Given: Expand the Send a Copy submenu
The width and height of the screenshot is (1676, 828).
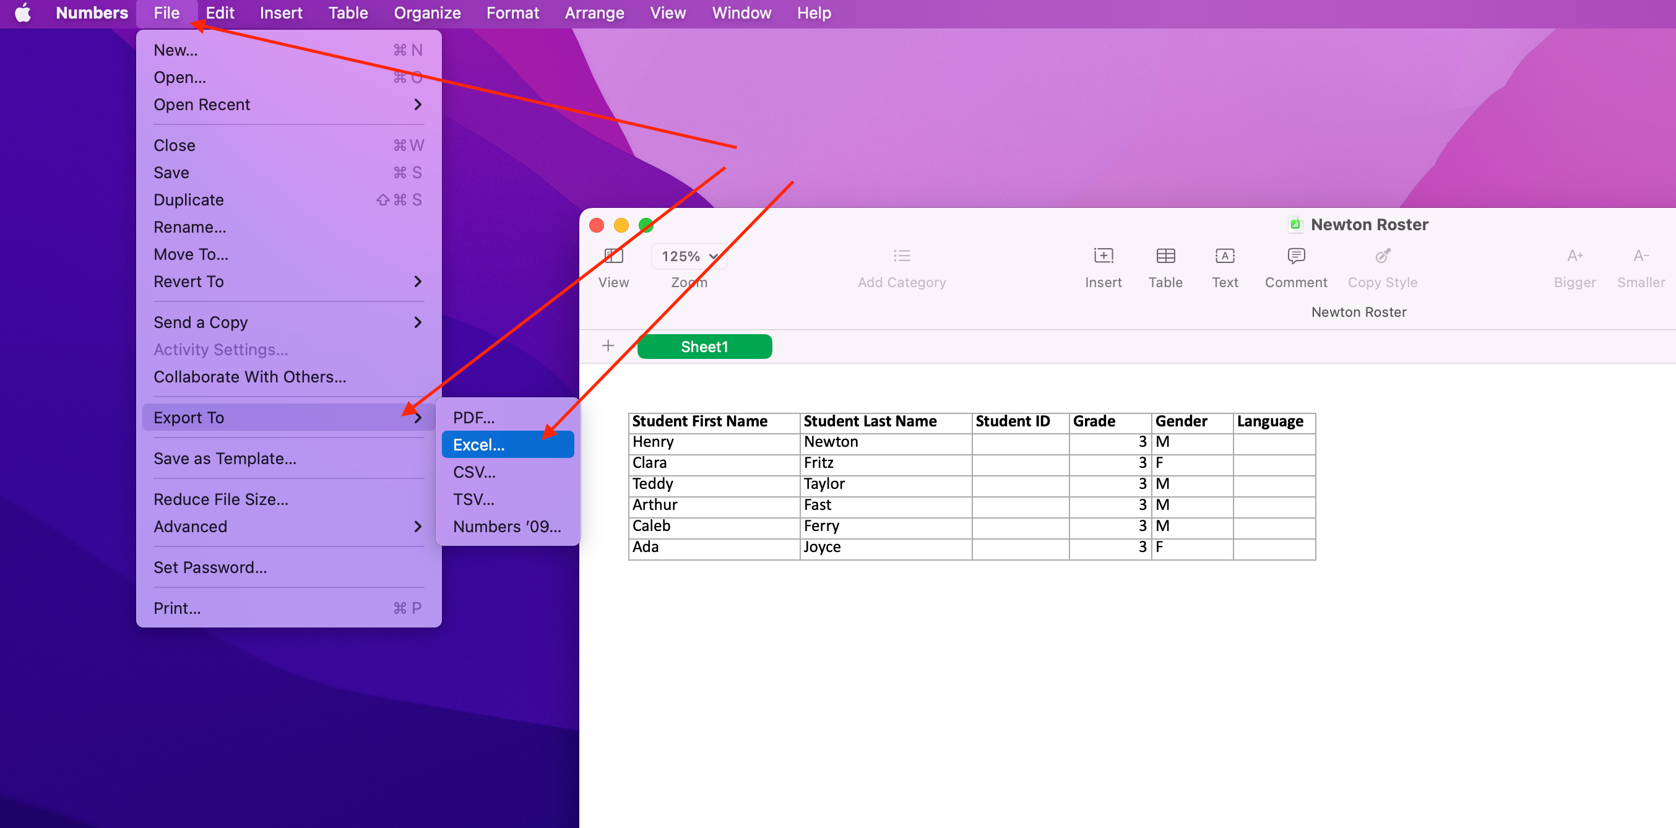Looking at the screenshot, I should (288, 322).
